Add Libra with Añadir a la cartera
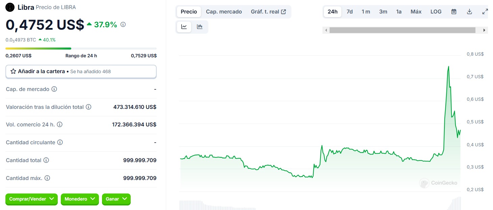Screen dimensions: 493x210 [81, 71]
